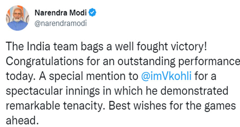Click the word 'games' in the tweet
Image resolution: width=240 pixels, height=127 pixels.
tap(220, 106)
